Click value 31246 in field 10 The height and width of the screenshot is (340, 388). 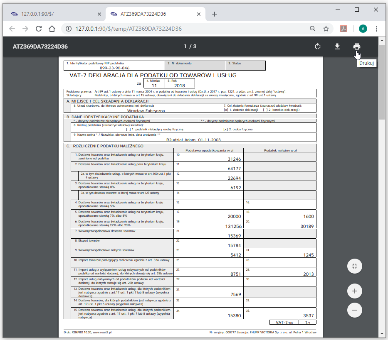234,159
